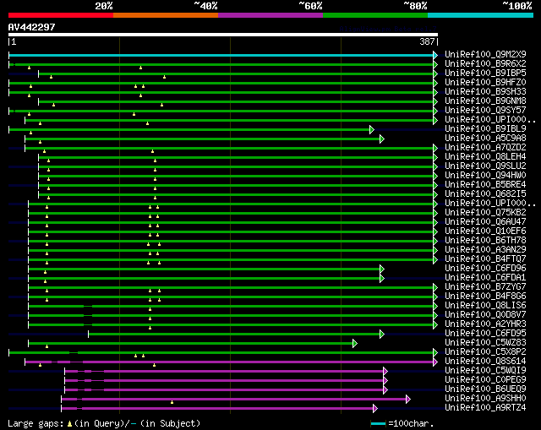Click the UniRef100_B9IBL9 label
This screenshot has width=541, height=430.
point(485,128)
